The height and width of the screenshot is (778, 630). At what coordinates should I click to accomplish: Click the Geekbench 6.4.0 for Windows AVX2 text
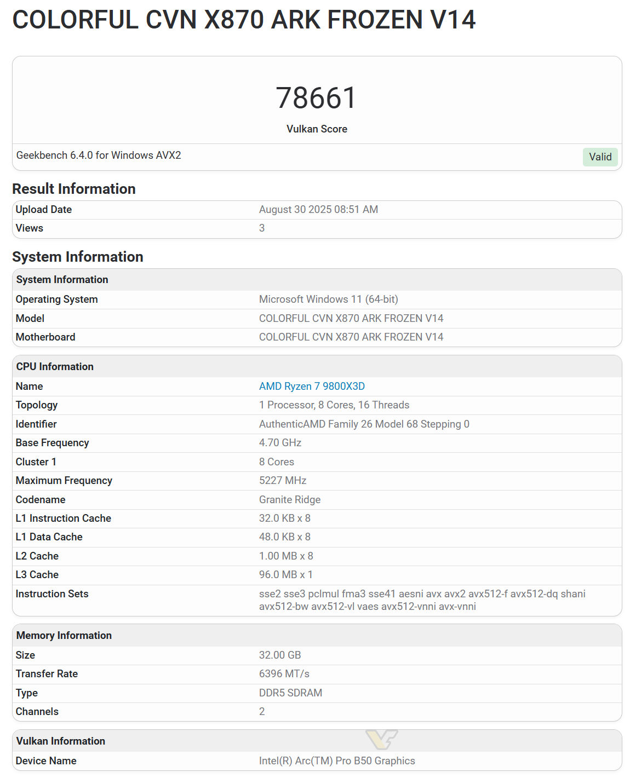(x=99, y=155)
